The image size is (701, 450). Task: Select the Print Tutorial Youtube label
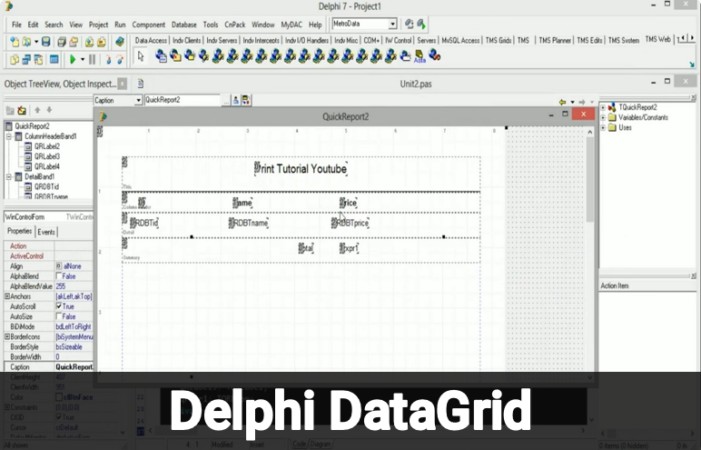click(301, 169)
